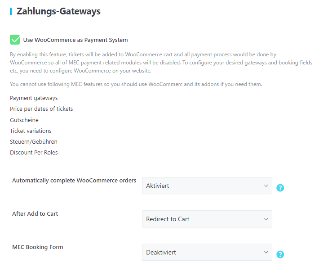Uncheck the green Use WooCommerce checkbox
319x268 pixels.
[x=15, y=40]
